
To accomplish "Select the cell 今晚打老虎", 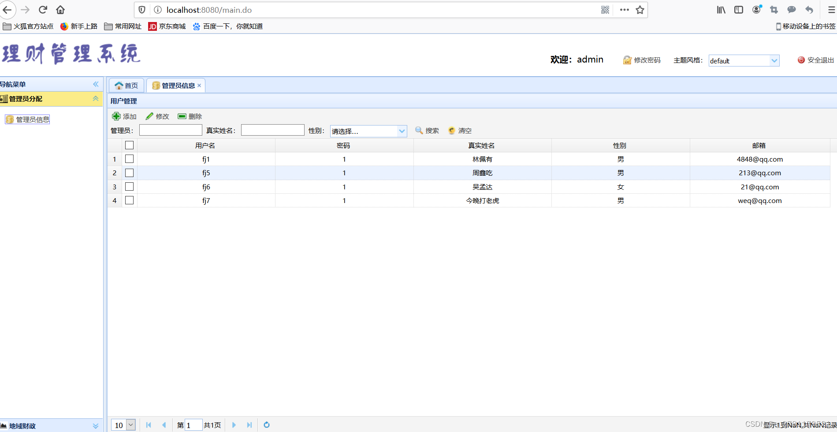I will 483,200.
